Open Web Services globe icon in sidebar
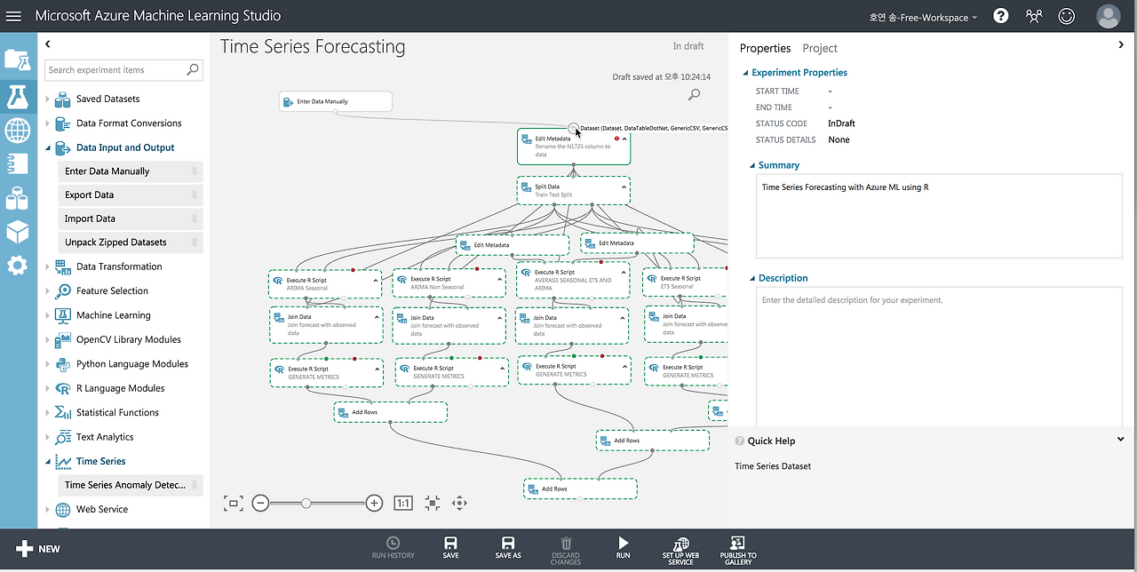This screenshot has height=572, width=1137. point(17,131)
